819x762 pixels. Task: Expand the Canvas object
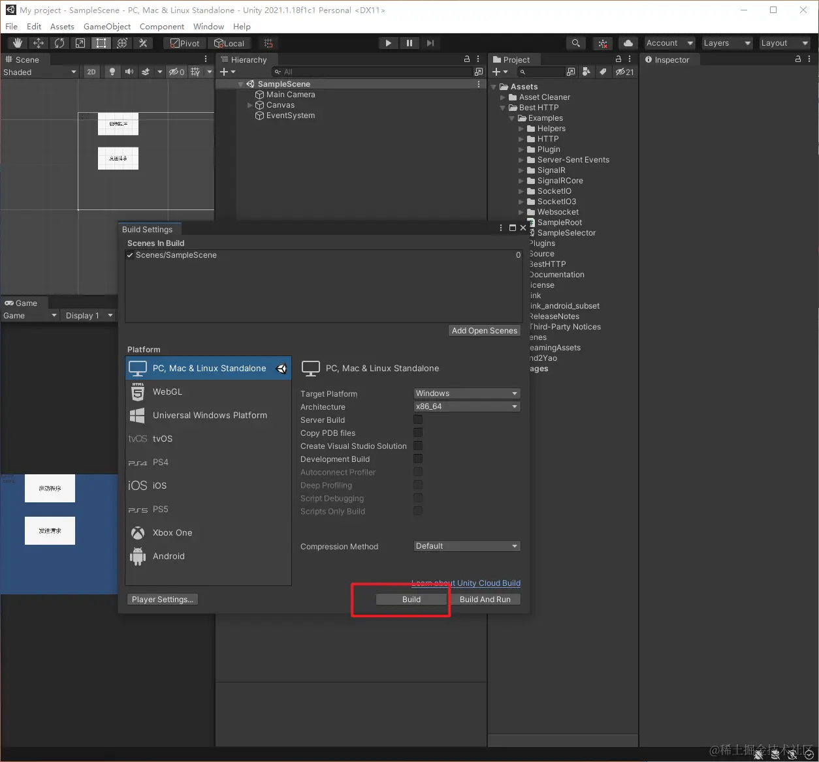[250, 105]
